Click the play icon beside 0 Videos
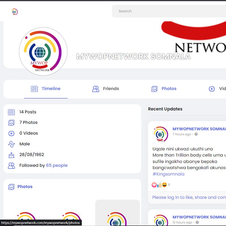Image resolution: width=226 pixels, height=226 pixels. [11, 133]
